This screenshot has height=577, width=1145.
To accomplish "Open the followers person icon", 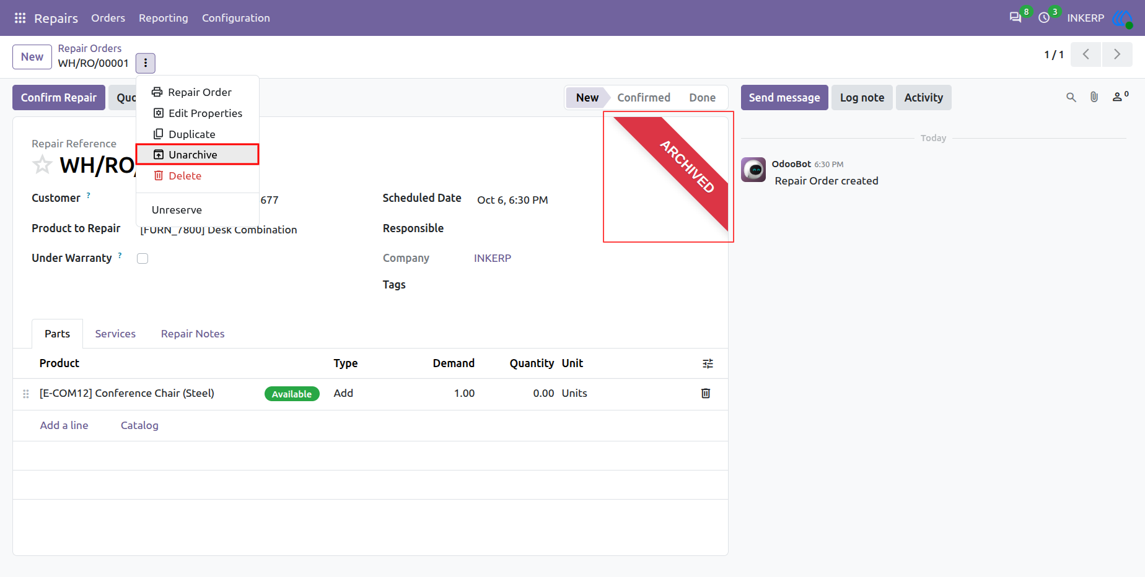I will point(1120,97).
